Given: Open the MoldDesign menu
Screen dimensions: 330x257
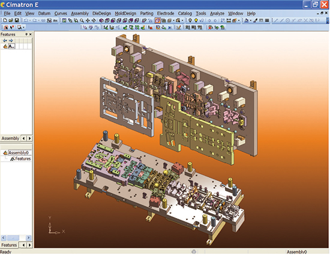Looking at the screenshot, I should pyautogui.click(x=125, y=13).
